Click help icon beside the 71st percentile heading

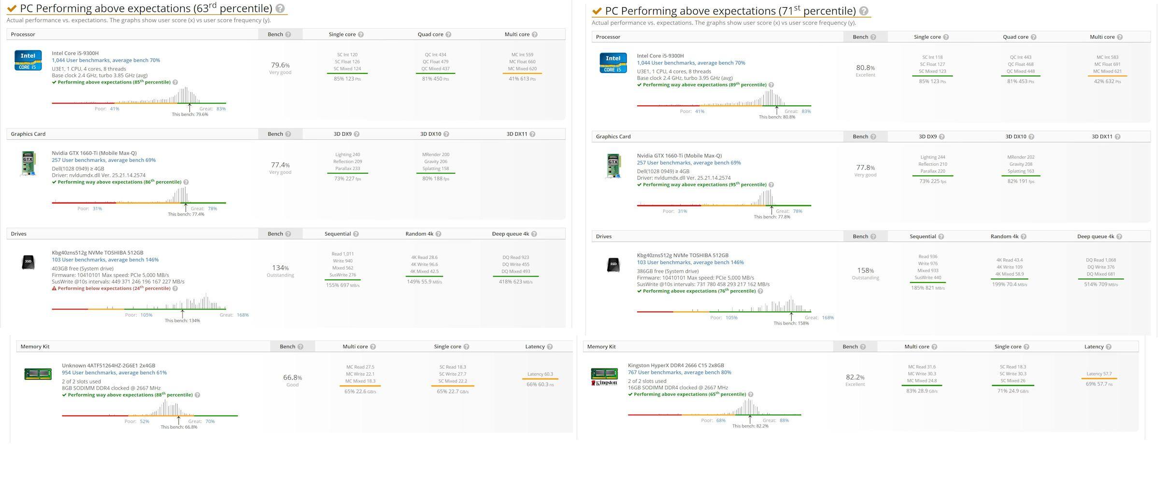pyautogui.click(x=864, y=11)
